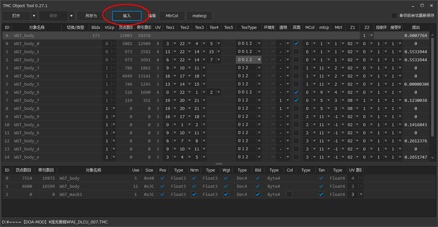Click the 16599 index count in lower table
Viewport: 438px width, 227px height.
point(49,186)
